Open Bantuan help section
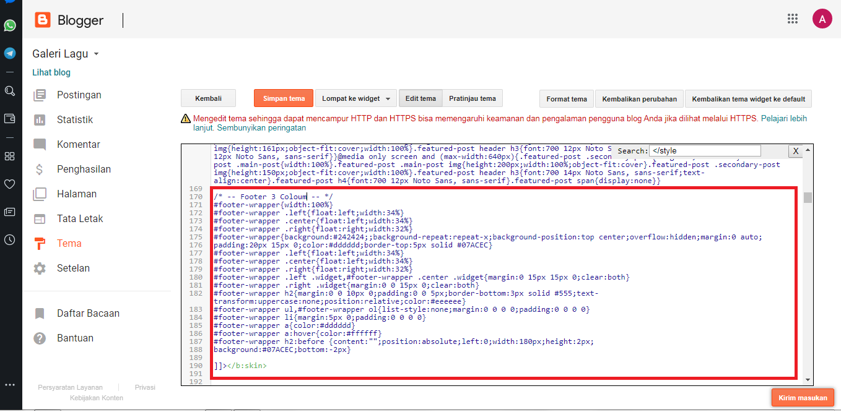Viewport: 841px width, 412px height. [x=75, y=338]
